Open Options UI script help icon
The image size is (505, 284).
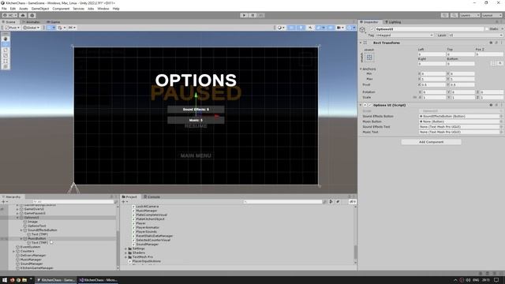pos(491,105)
